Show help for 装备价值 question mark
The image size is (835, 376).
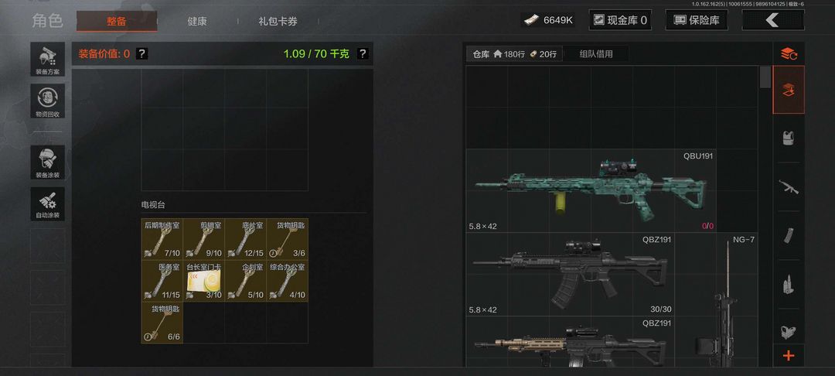pyautogui.click(x=141, y=54)
